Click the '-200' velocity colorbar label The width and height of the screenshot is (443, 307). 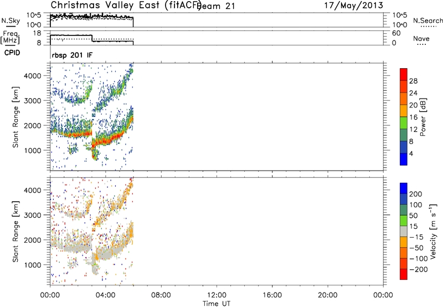419,269
